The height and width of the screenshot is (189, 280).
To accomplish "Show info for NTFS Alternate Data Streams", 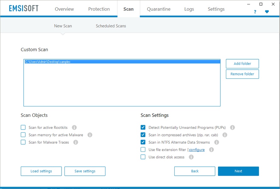I will pos(217,142).
